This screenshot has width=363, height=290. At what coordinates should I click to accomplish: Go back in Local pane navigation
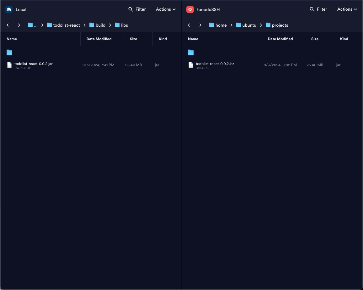tap(8, 25)
